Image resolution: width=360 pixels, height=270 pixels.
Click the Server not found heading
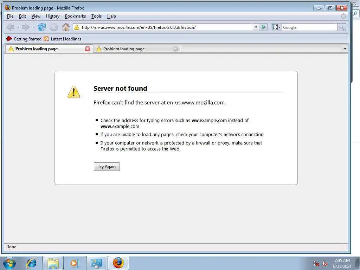[120, 88]
